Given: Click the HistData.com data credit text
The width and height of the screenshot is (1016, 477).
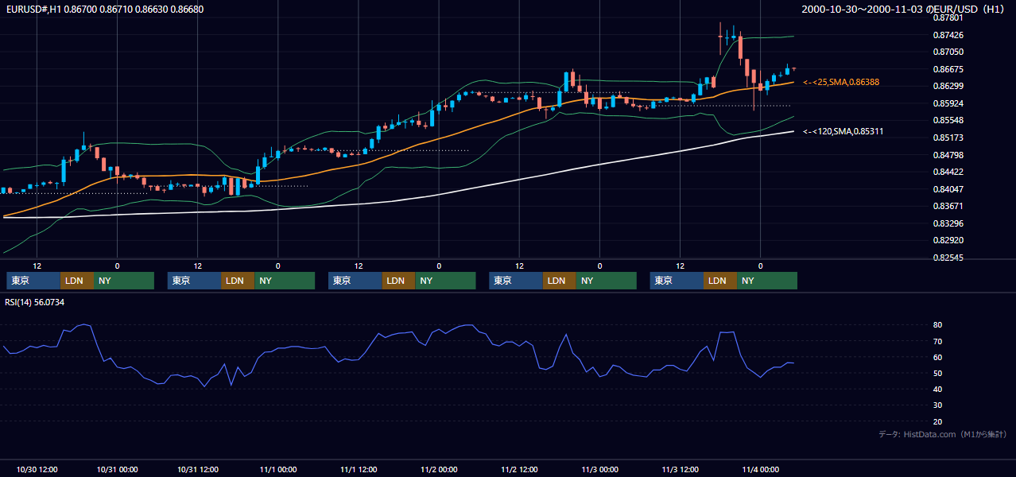Looking at the screenshot, I should [942, 434].
